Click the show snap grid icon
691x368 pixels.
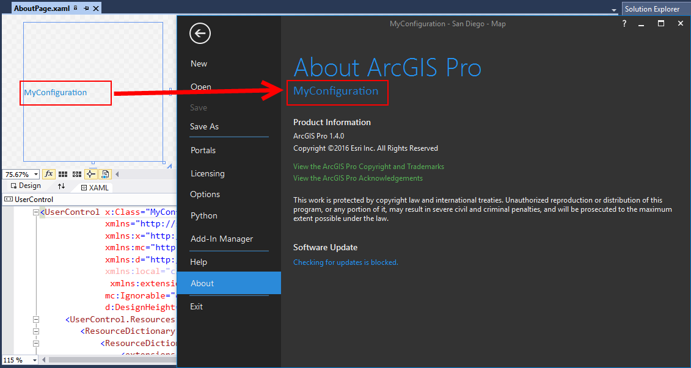pos(63,174)
